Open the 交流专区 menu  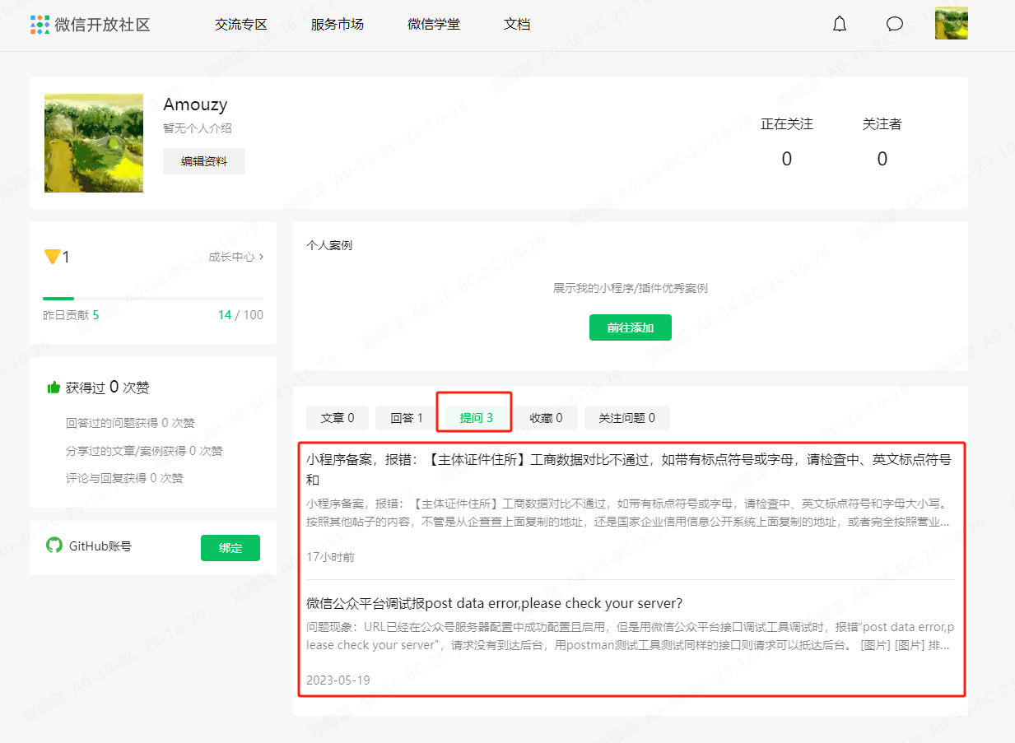tap(241, 25)
